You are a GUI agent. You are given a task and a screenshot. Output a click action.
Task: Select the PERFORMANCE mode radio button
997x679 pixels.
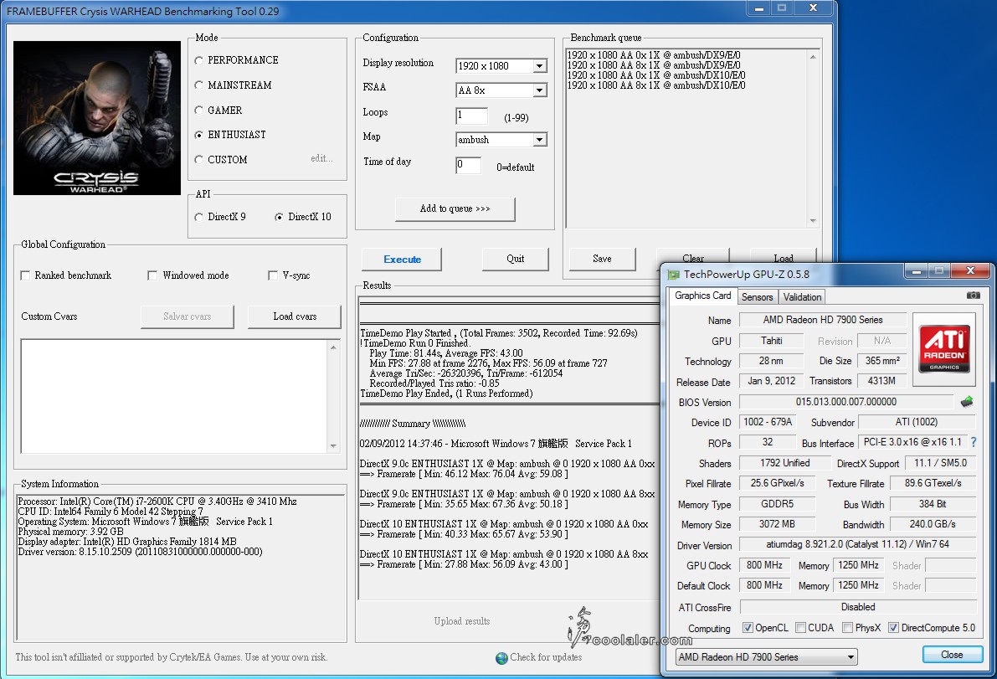pos(199,60)
